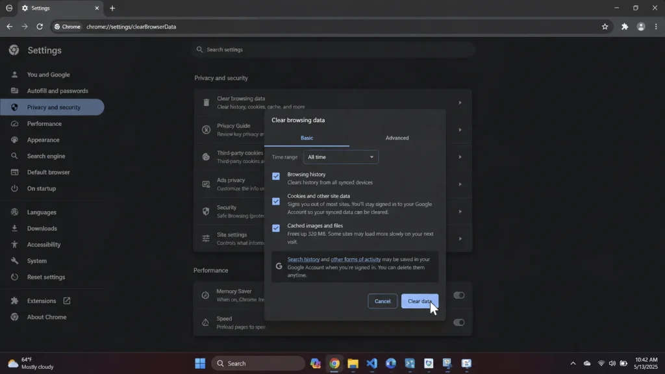Click the About Chrome logo icon
665x374 pixels.
coord(14,317)
